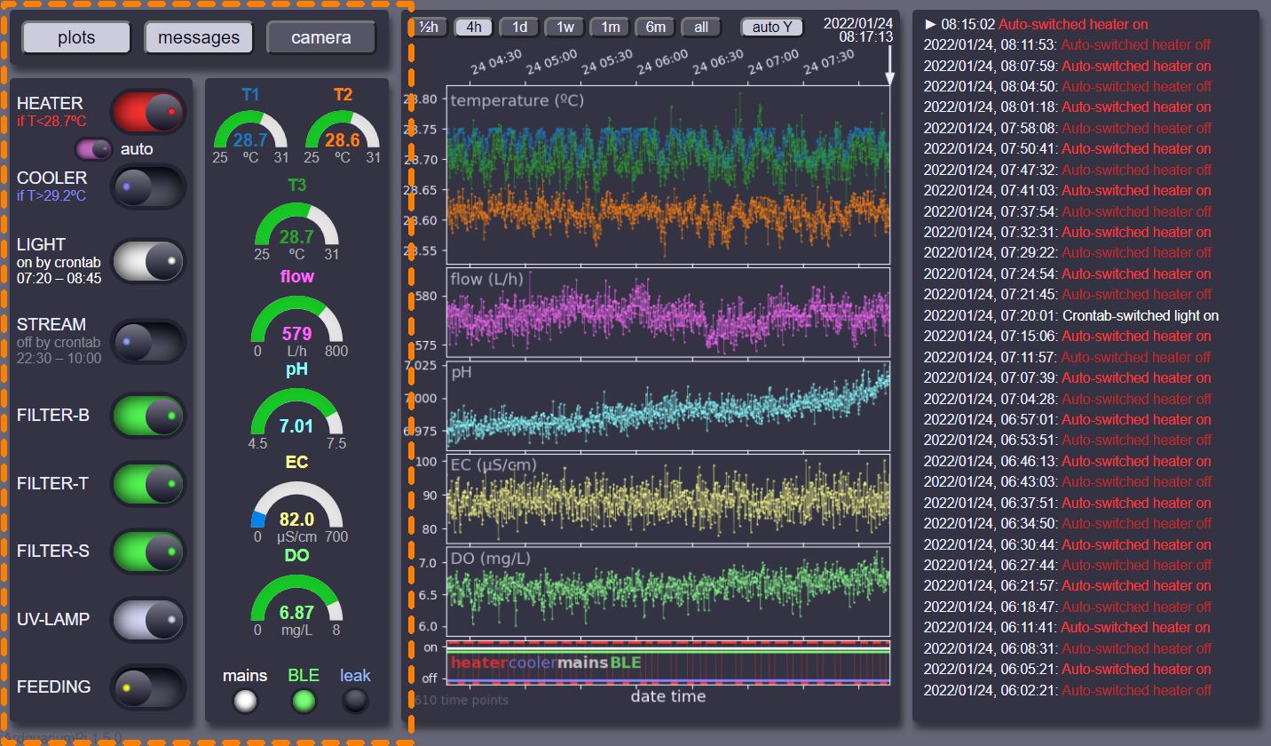Click the 08:11:53 heater off message

pyautogui.click(x=1067, y=44)
